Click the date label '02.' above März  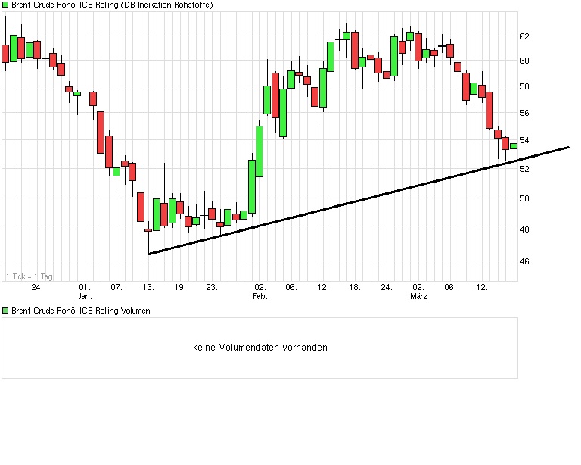pos(418,287)
